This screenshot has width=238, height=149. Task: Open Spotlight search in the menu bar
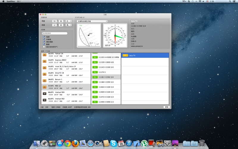pos(230,1)
